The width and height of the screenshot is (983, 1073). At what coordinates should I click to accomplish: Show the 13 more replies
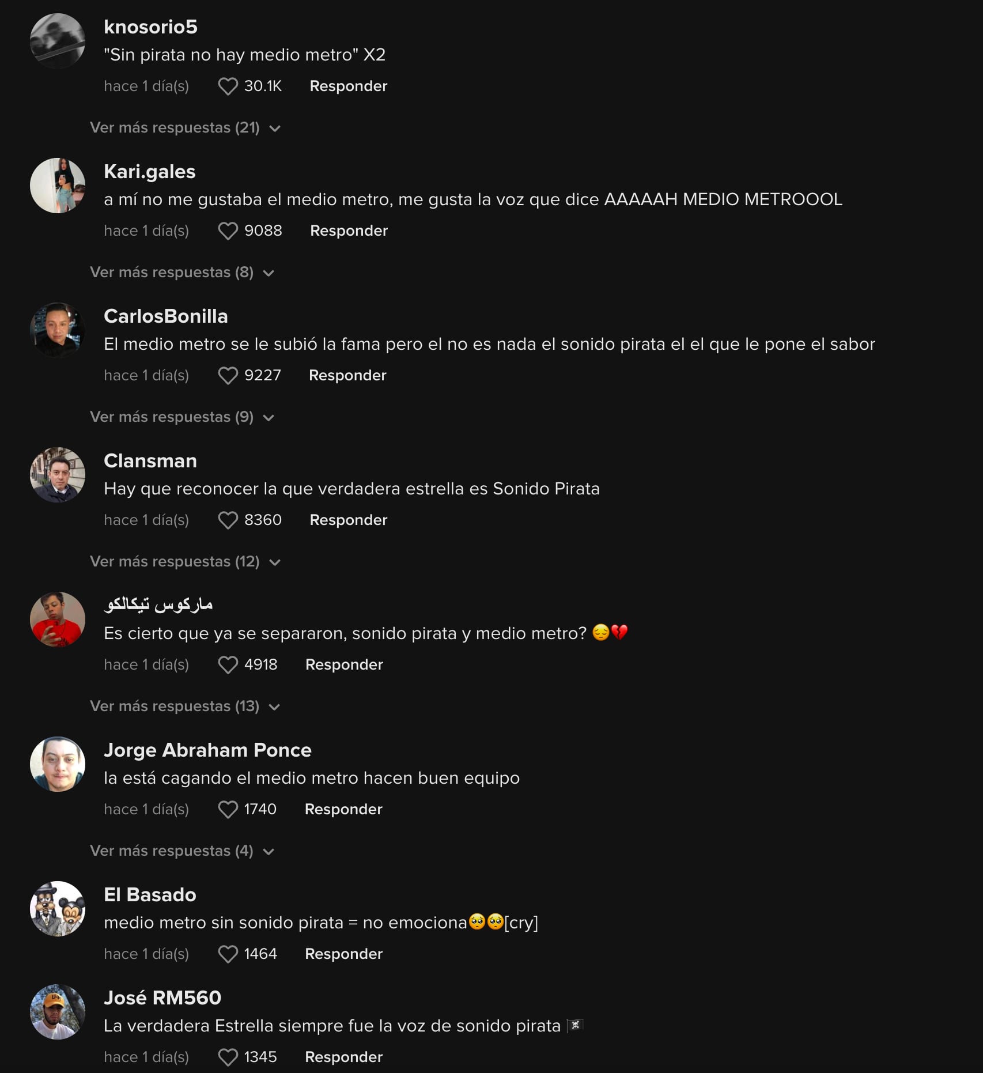pyautogui.click(x=185, y=706)
